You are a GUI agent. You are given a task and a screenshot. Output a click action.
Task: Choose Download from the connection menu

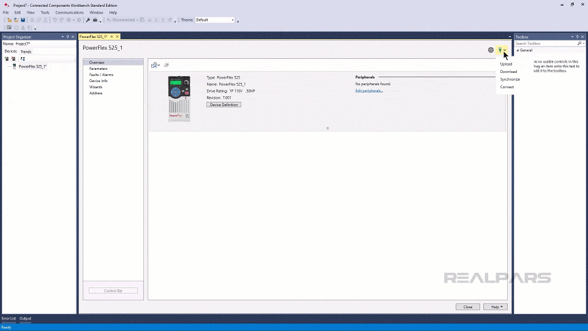(x=508, y=72)
